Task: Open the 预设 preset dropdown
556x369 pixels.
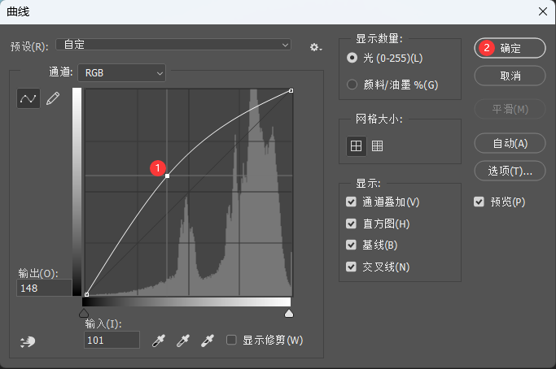Action: point(173,45)
